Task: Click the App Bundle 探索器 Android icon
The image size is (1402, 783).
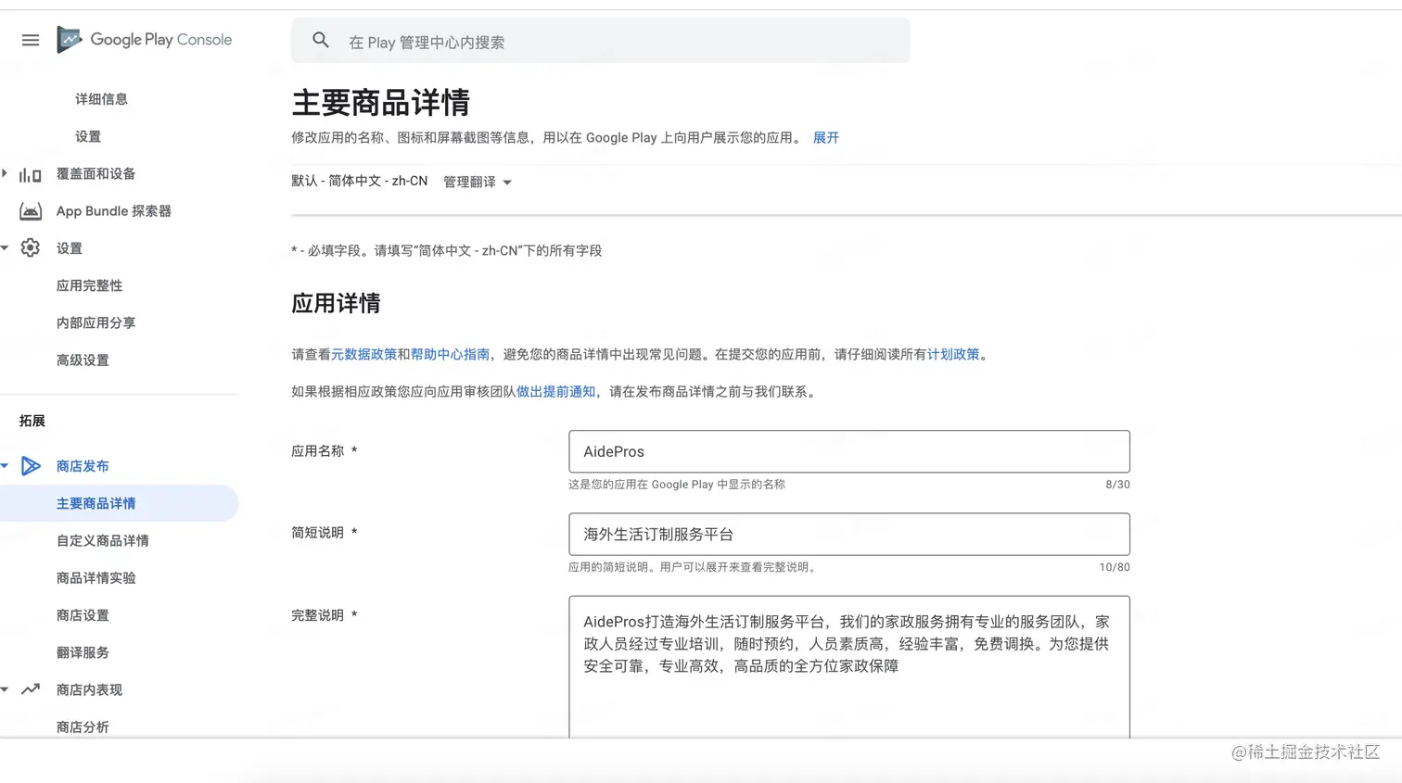Action: 31,211
